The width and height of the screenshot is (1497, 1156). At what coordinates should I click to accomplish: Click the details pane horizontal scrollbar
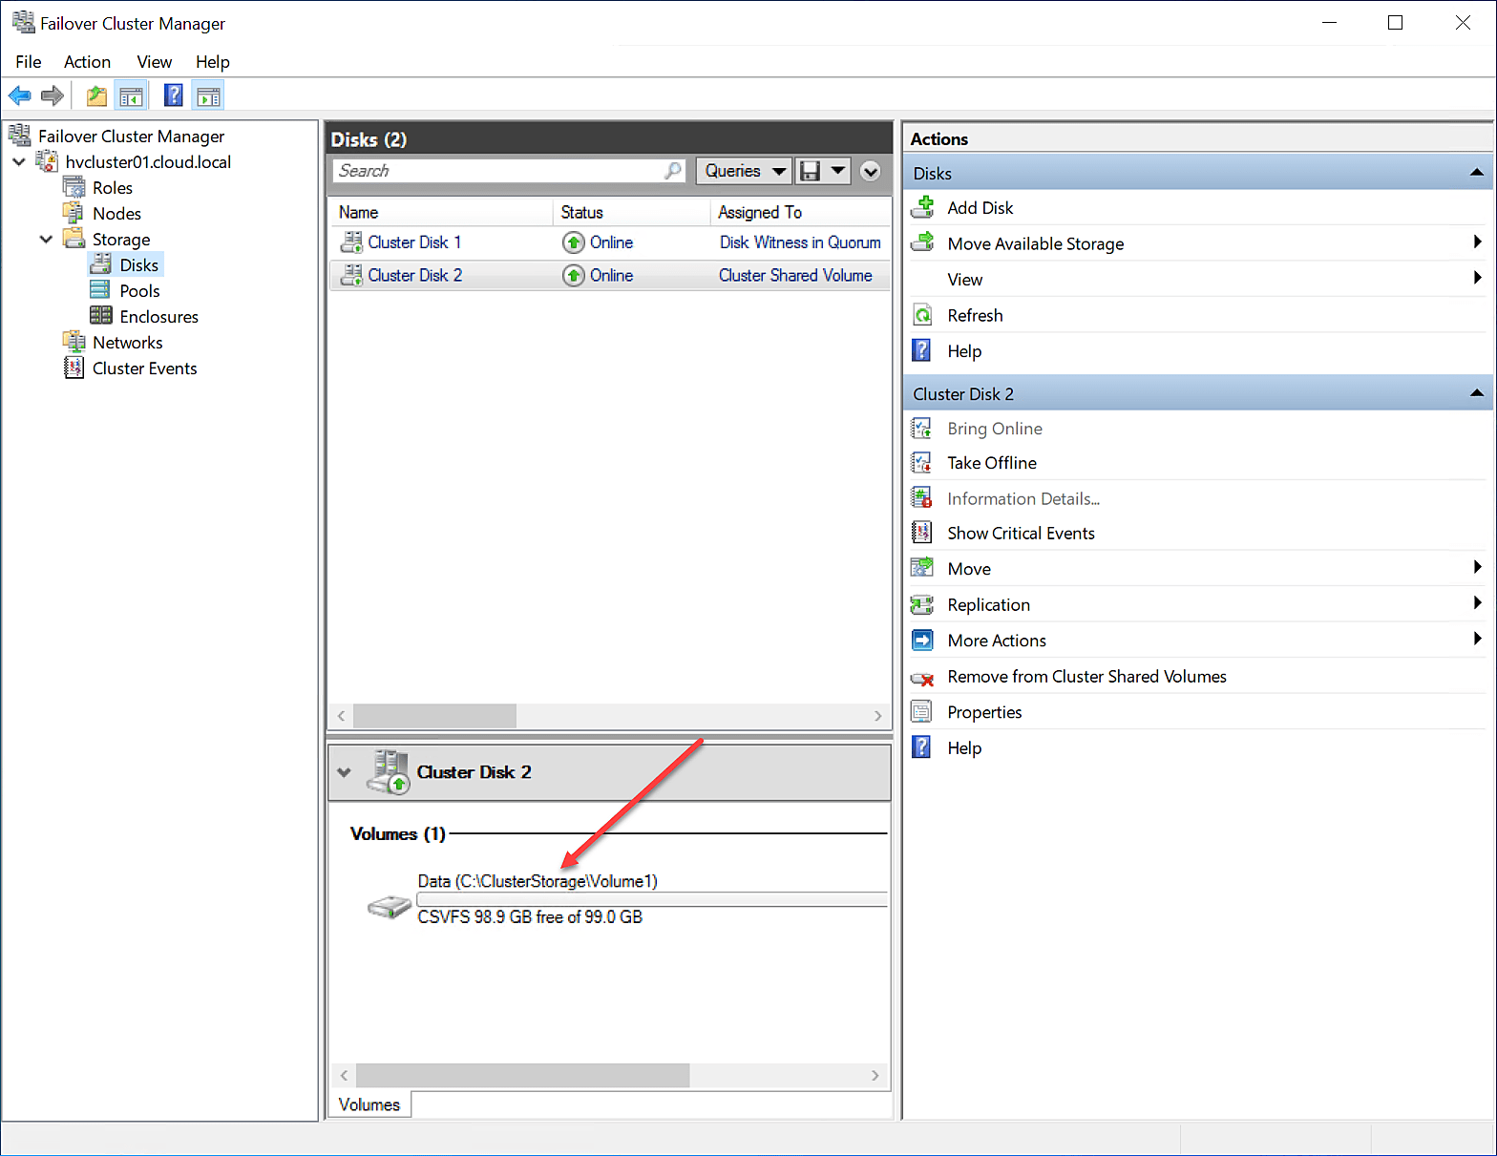[522, 1076]
